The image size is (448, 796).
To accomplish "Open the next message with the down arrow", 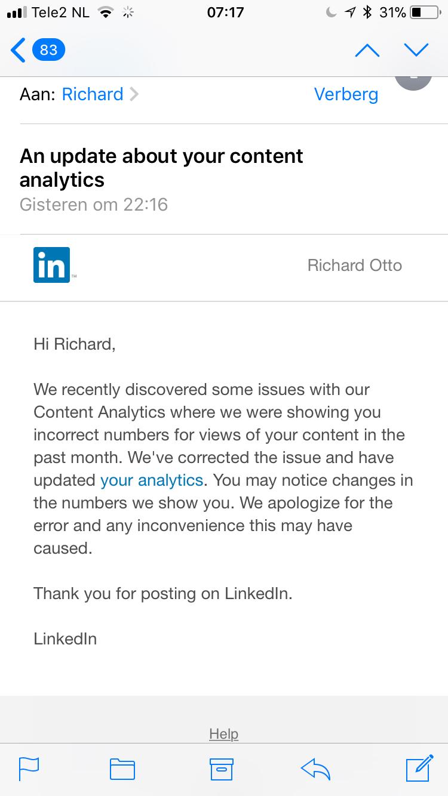I will pos(416,50).
